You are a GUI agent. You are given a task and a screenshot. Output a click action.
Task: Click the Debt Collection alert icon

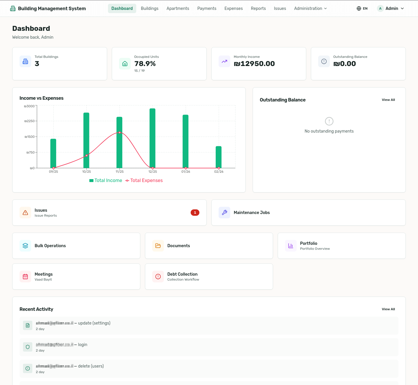[x=158, y=277]
